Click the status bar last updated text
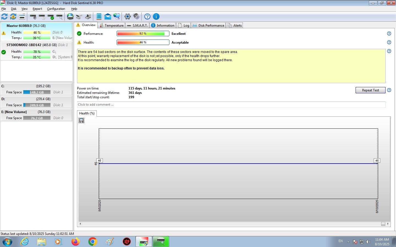The height and width of the screenshot is (247, 396). point(37,234)
